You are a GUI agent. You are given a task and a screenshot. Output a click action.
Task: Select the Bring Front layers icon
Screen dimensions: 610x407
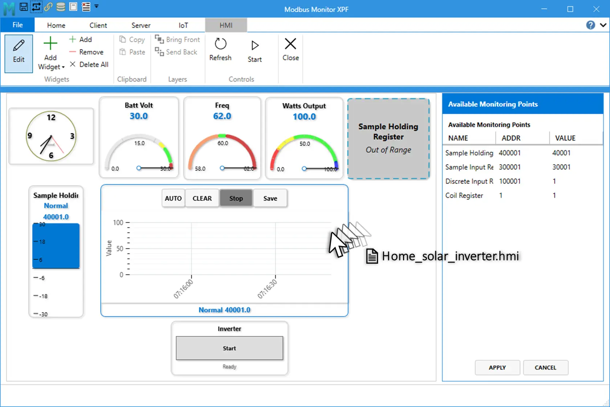click(160, 39)
